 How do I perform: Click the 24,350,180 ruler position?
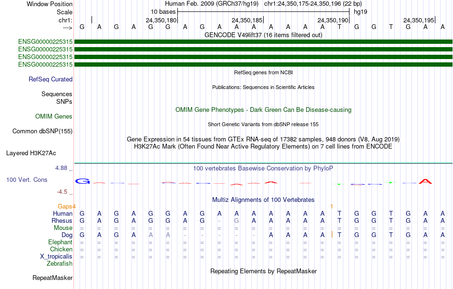pos(161,20)
